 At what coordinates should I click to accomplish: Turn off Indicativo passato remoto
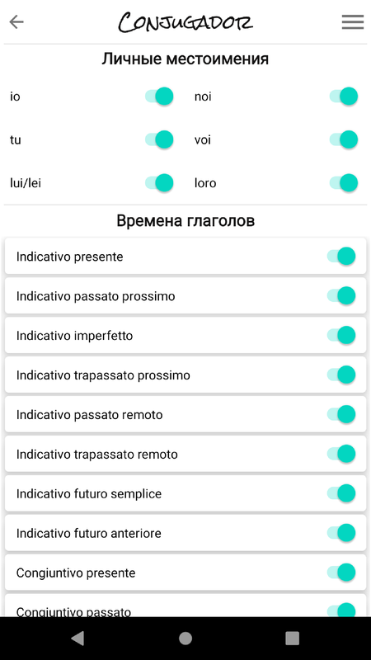click(341, 414)
